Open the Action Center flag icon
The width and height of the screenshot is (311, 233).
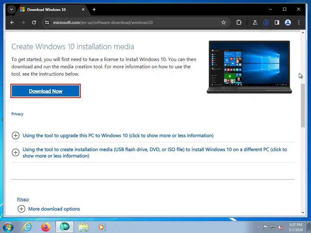[x=265, y=227]
